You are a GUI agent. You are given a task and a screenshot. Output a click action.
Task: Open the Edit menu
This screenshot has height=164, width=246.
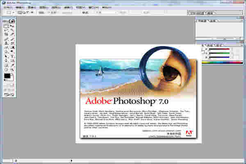[20, 7]
